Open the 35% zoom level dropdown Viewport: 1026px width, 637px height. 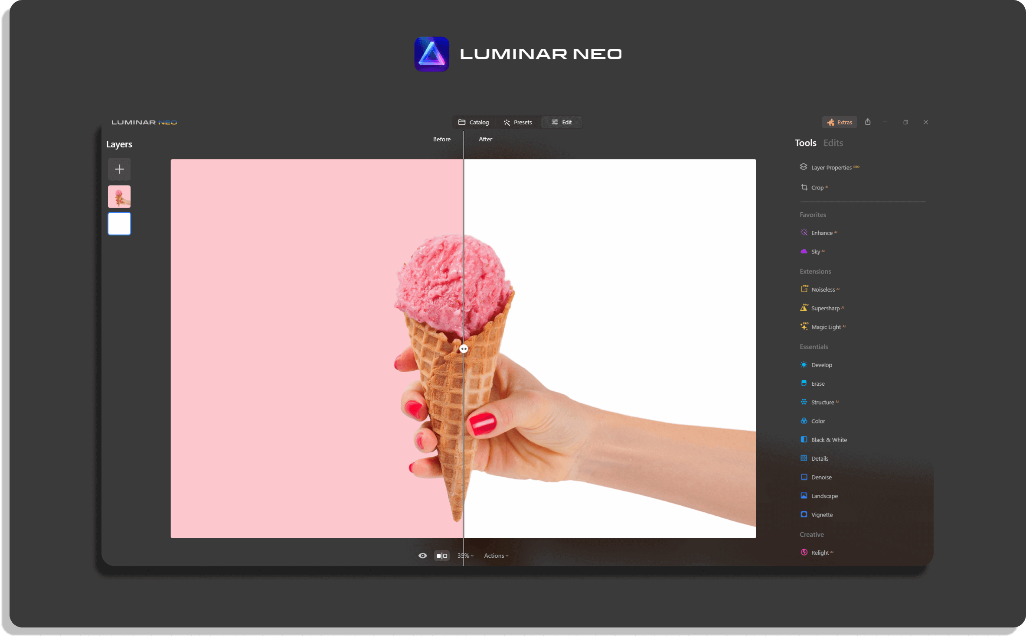[x=464, y=555]
